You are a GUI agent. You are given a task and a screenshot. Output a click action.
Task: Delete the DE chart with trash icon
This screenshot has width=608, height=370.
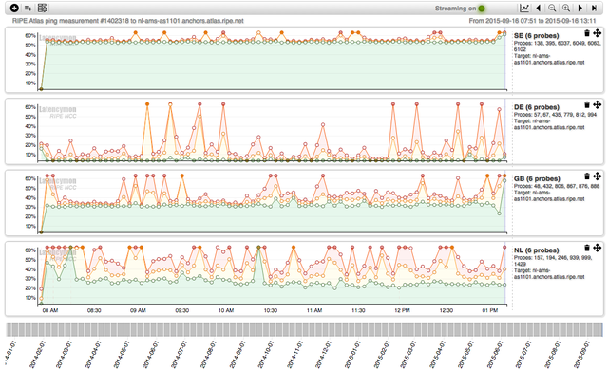(587, 105)
